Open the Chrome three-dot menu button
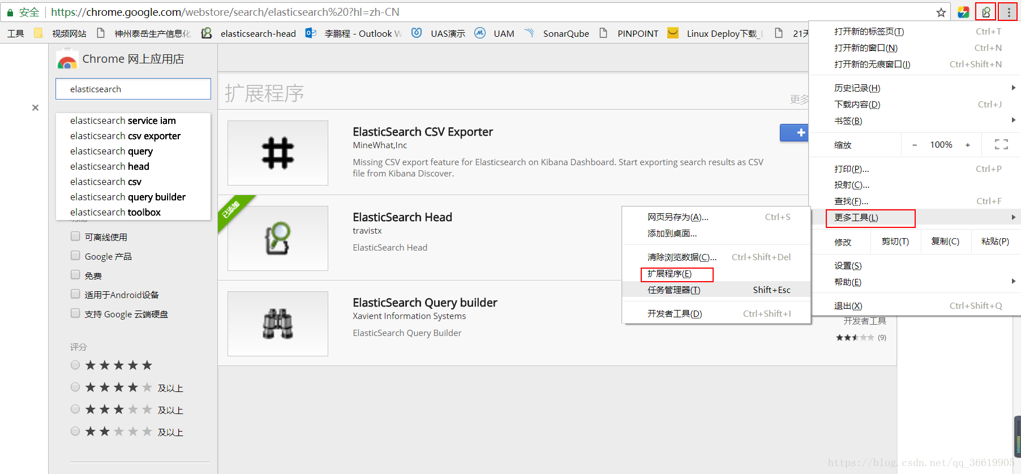 (1009, 12)
